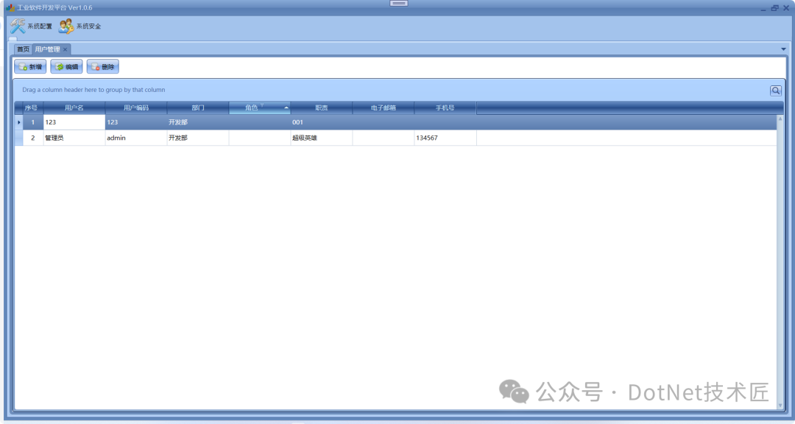Screen dimensions: 795x424
Task: Click the application logo in title bar
Action: 10,7
